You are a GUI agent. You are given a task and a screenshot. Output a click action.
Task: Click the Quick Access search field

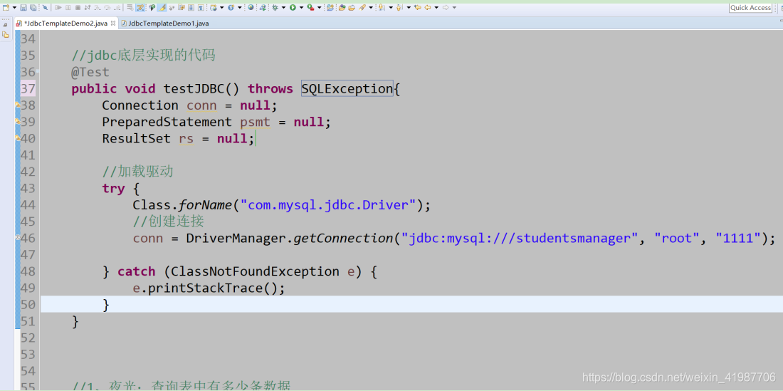(750, 8)
